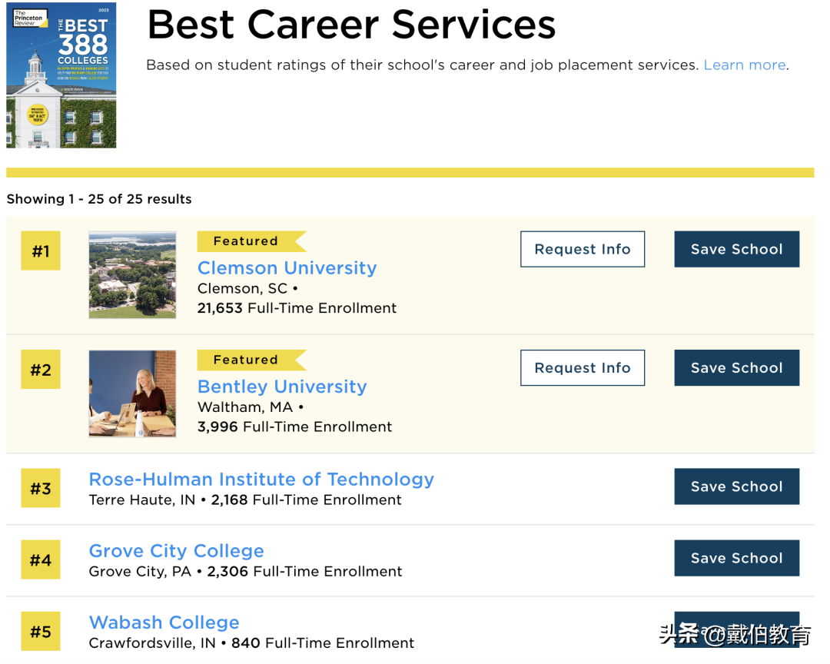Click the #3 rank badge
Viewport: 830px width, 664px height.
[x=41, y=489]
